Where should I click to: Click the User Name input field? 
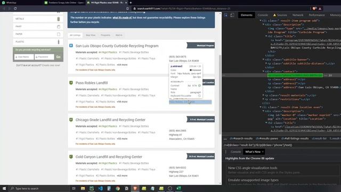pyautogui.click(x=24, y=57)
